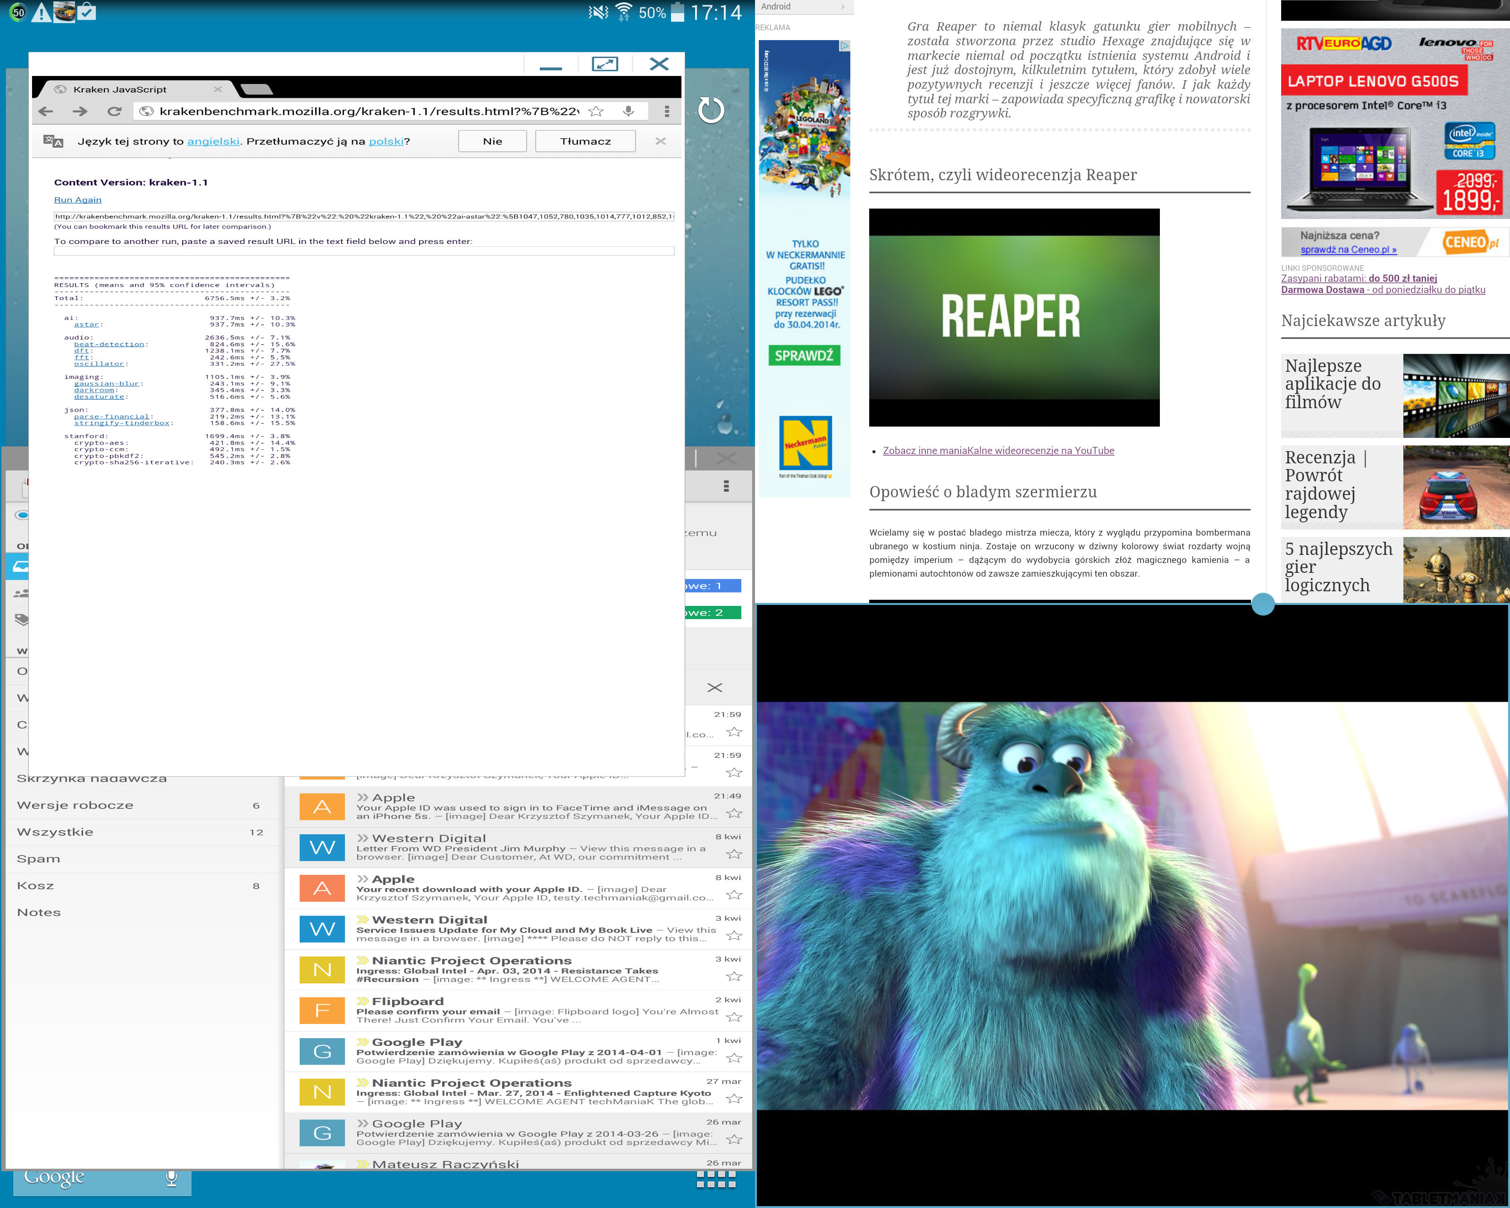The height and width of the screenshot is (1208, 1510).
Task: Open Gmail overflow three-dot menu
Action: [726, 486]
